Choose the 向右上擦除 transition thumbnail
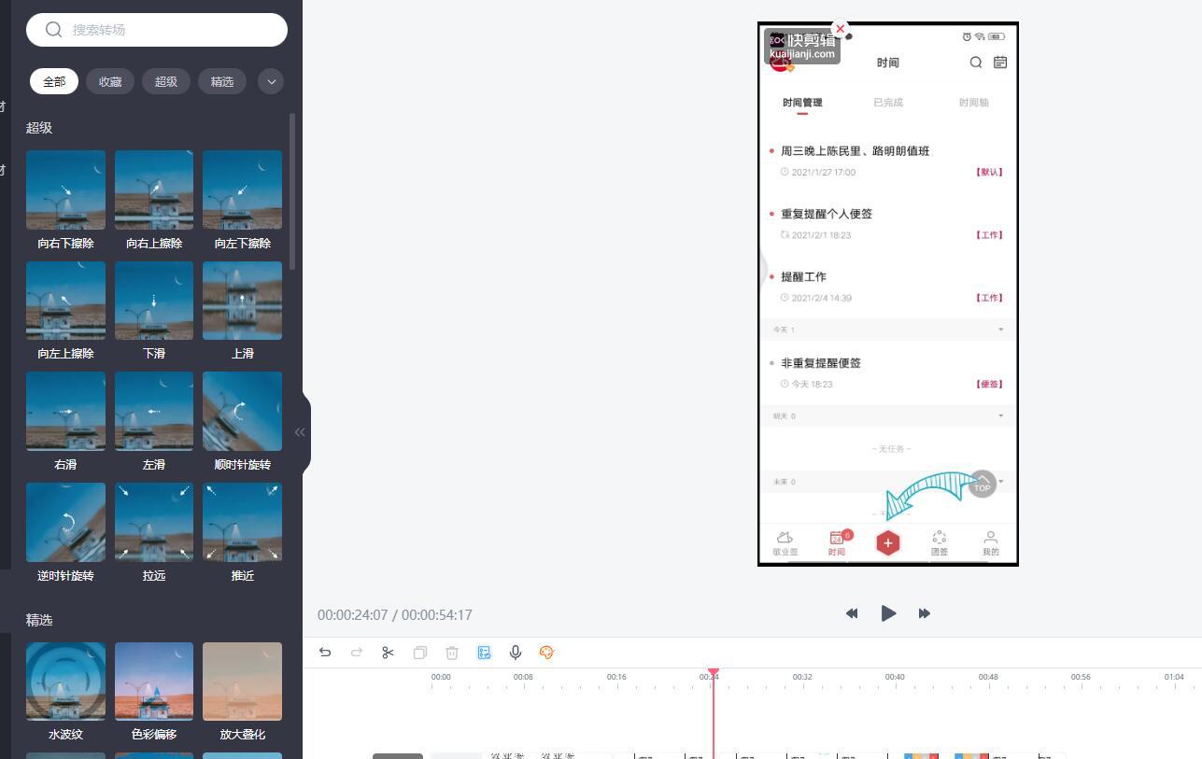Viewport: 1202px width, 759px height. tap(154, 190)
